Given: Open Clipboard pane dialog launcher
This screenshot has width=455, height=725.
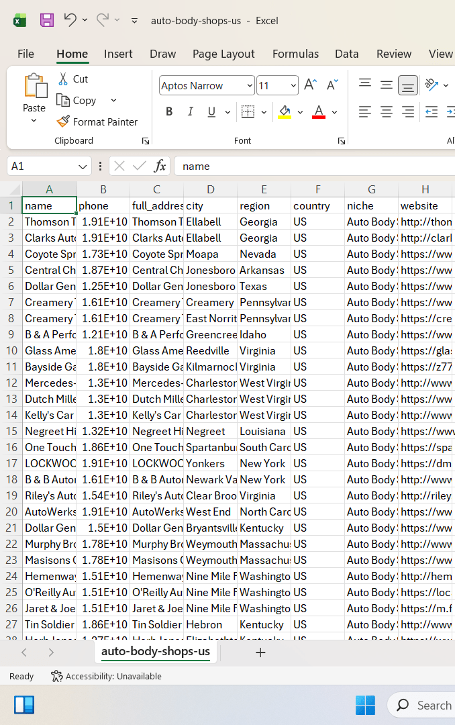Looking at the screenshot, I should [145, 141].
